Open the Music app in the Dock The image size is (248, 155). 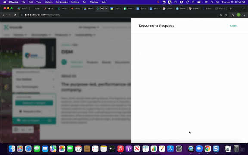pos(120,149)
